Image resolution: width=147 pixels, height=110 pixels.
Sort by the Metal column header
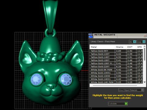click(102, 47)
